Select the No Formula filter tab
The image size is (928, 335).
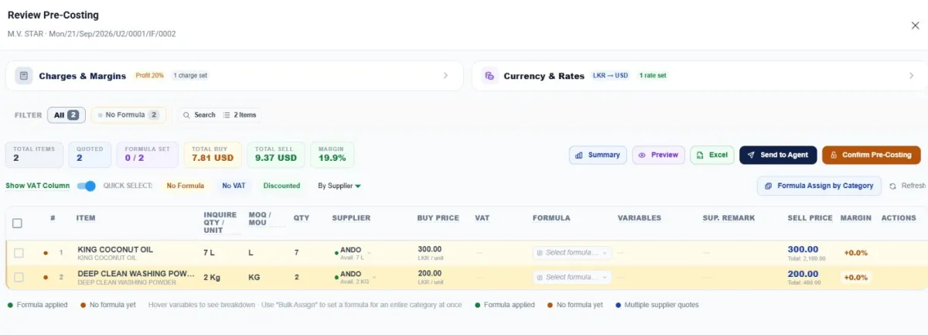pos(128,115)
